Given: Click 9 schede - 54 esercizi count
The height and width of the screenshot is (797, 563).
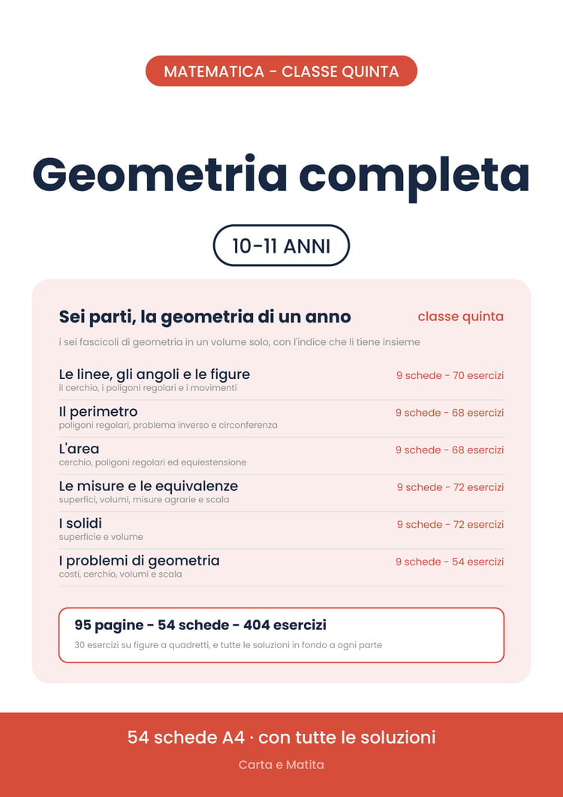Looking at the screenshot, I should (450, 562).
